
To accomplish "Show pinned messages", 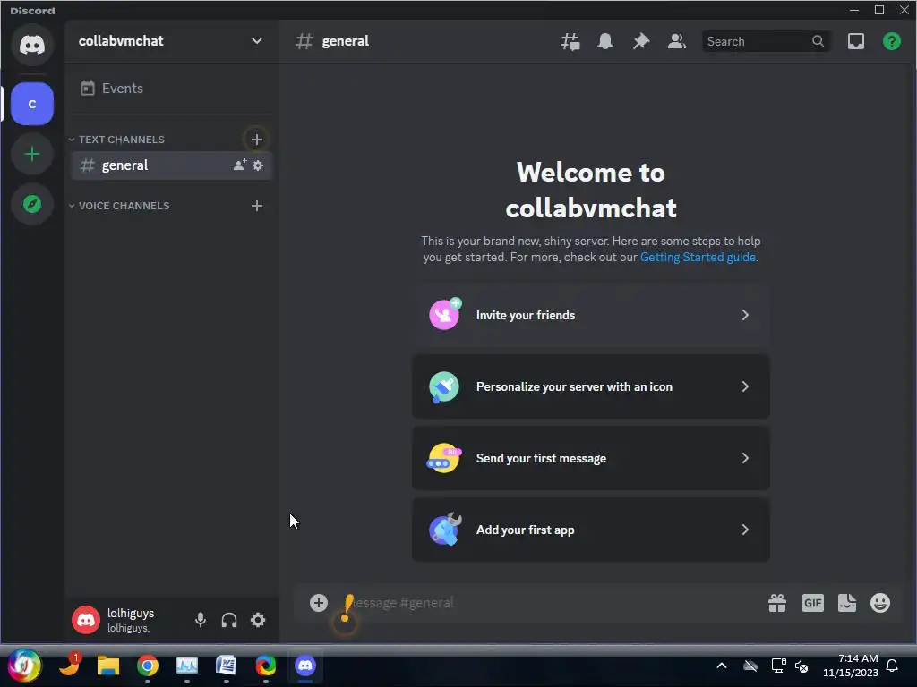I will point(641,41).
